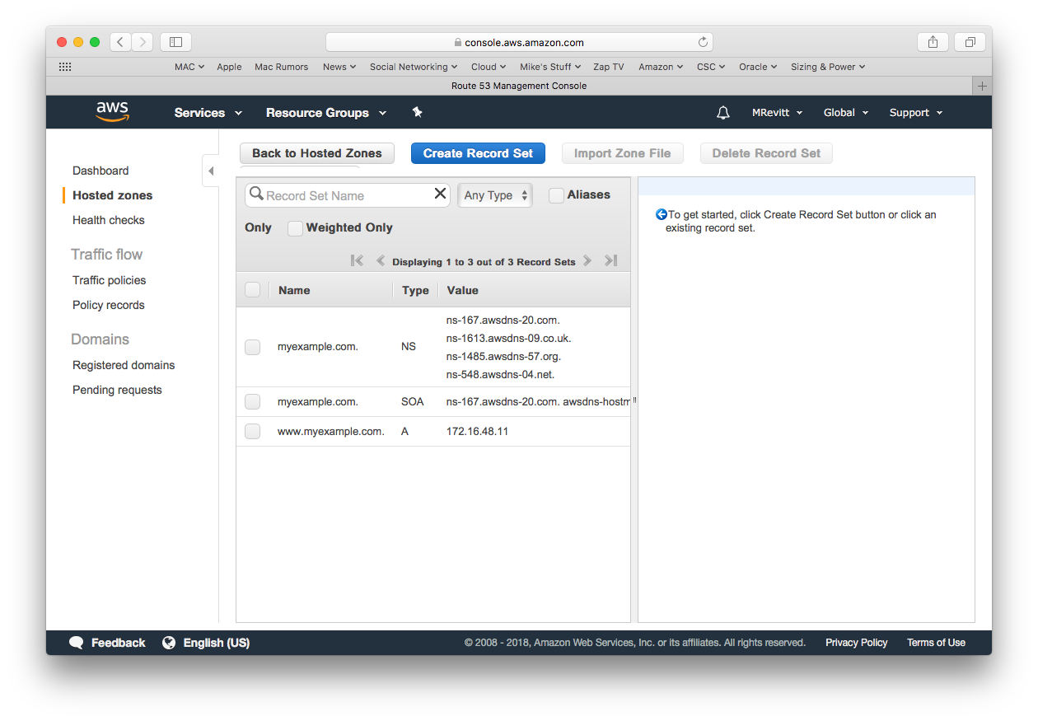The image size is (1038, 721).
Task: Jump to last page of records
Action: pos(610,260)
